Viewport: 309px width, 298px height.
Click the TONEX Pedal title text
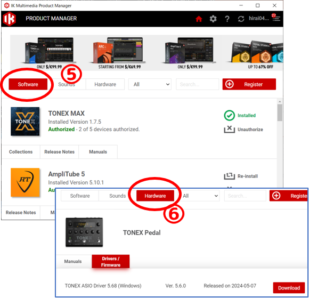[x=142, y=232]
